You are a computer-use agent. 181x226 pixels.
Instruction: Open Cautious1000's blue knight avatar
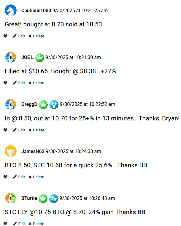[x=11, y=11]
